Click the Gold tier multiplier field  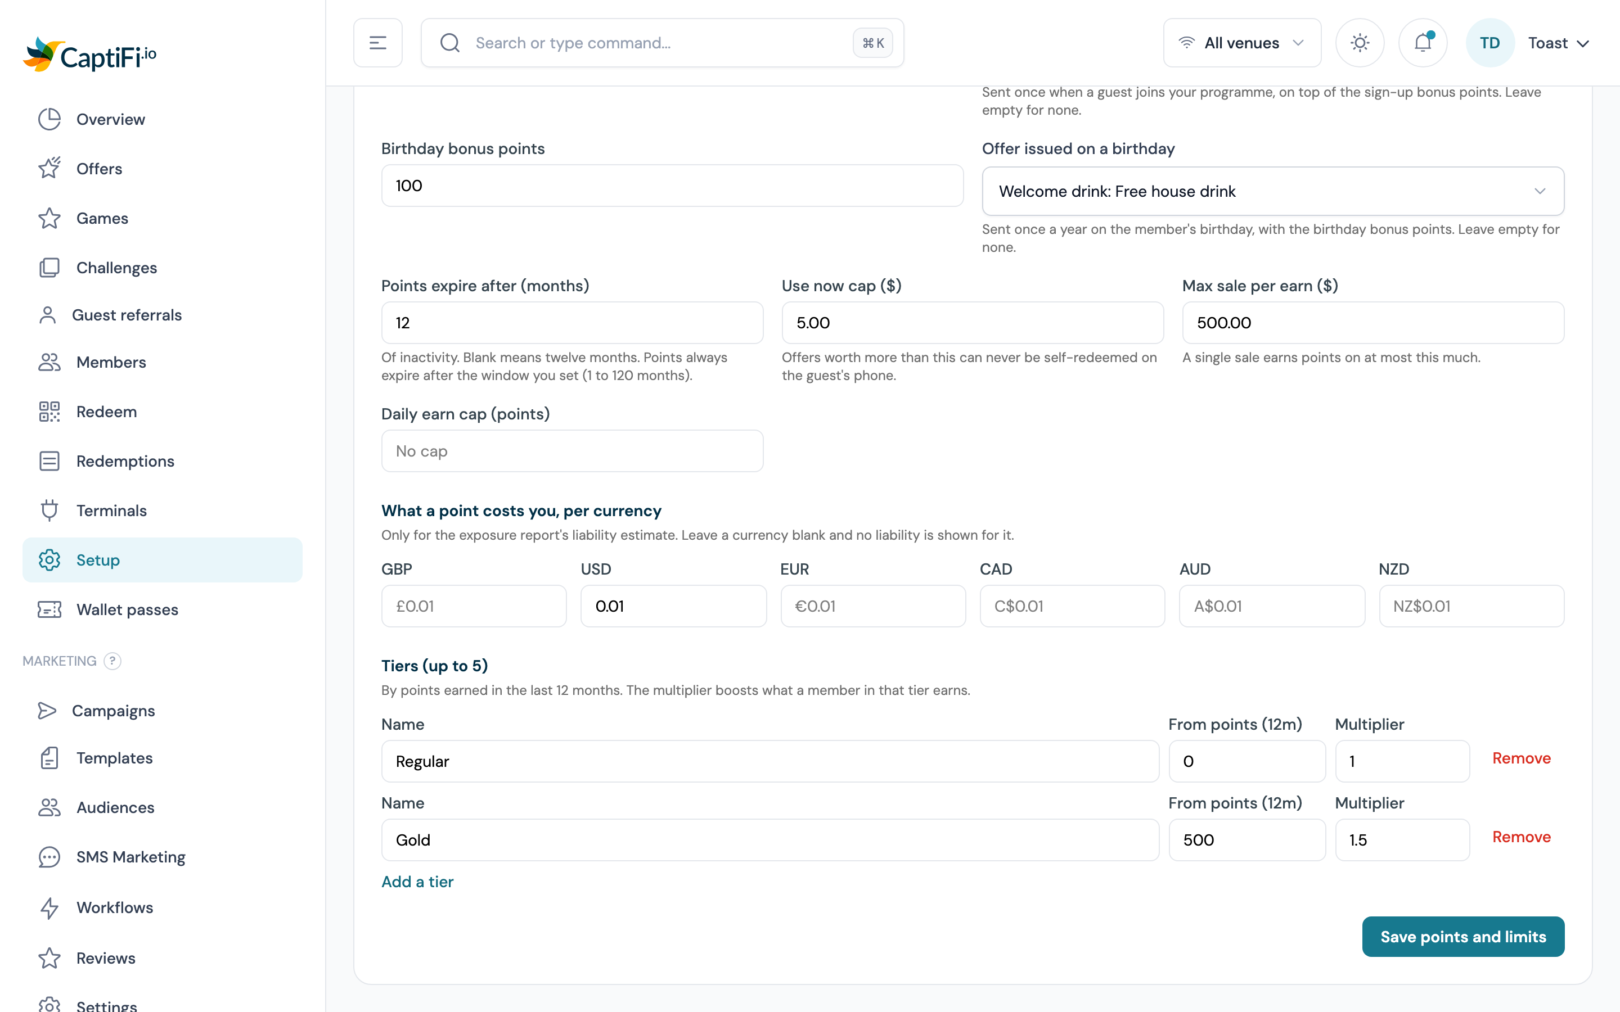1402,840
